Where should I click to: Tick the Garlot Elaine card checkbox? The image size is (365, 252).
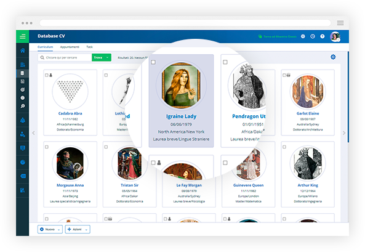click(x=284, y=75)
